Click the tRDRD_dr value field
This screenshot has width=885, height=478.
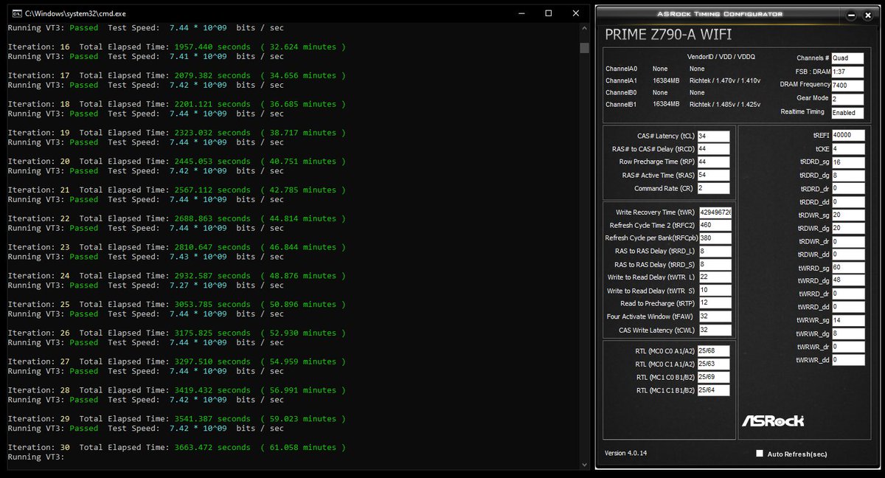coord(848,189)
